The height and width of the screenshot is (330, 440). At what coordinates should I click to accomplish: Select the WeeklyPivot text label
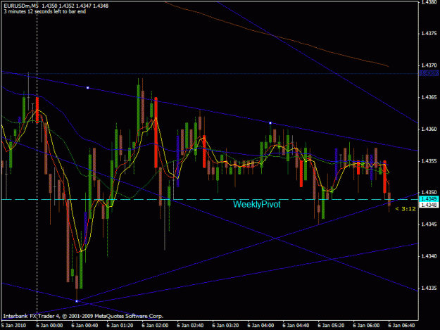pyautogui.click(x=256, y=204)
